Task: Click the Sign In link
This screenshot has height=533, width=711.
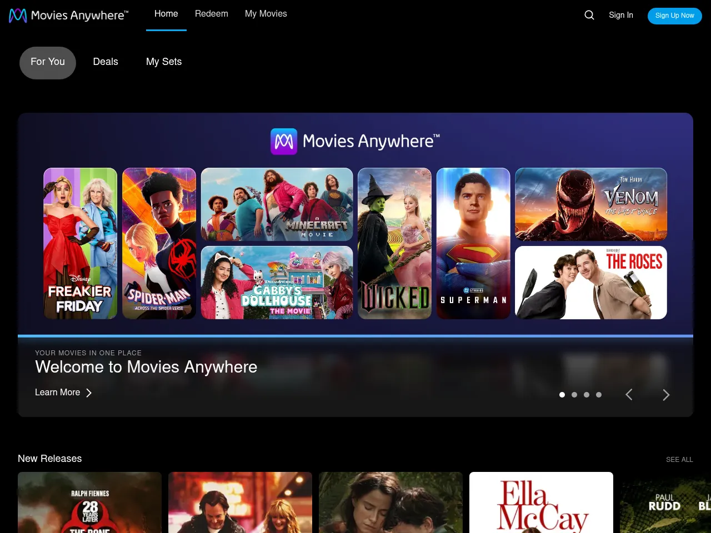Action: (621, 16)
